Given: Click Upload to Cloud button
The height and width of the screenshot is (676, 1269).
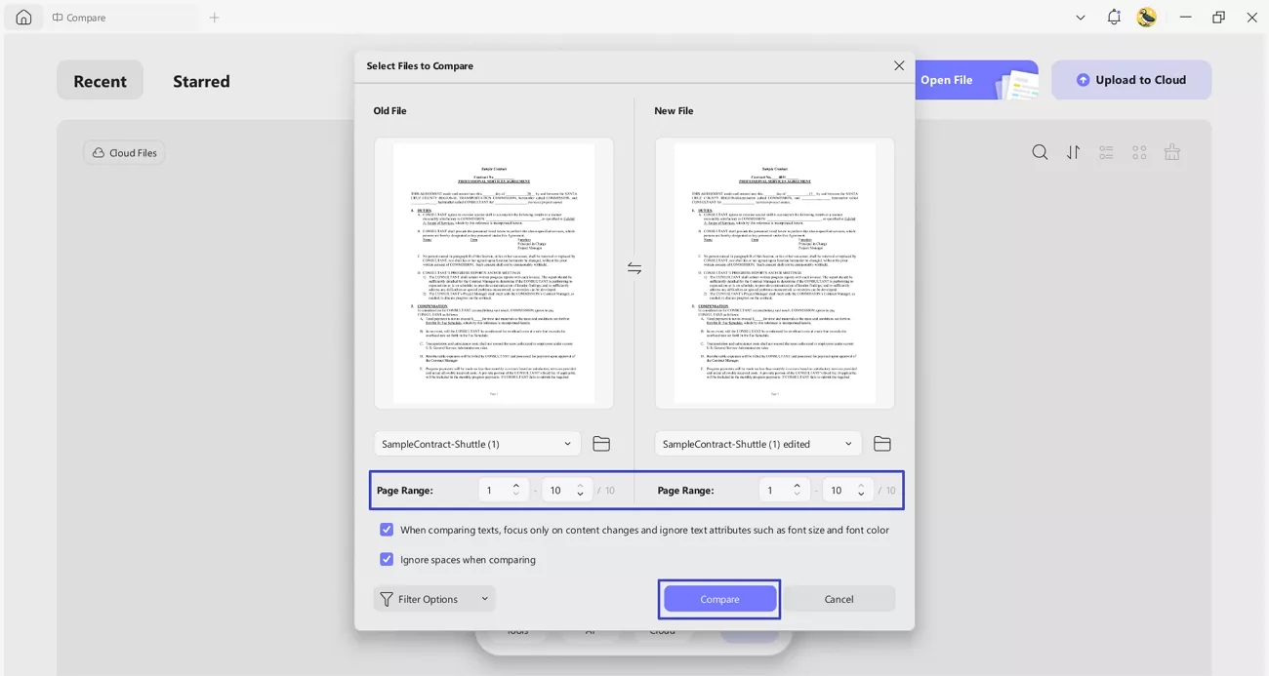Looking at the screenshot, I should click(1131, 80).
